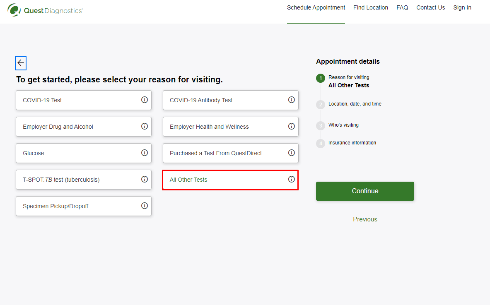Screen dimensions: 490x305
Task: Click step 2 Location, date, and time
Action: (349, 104)
